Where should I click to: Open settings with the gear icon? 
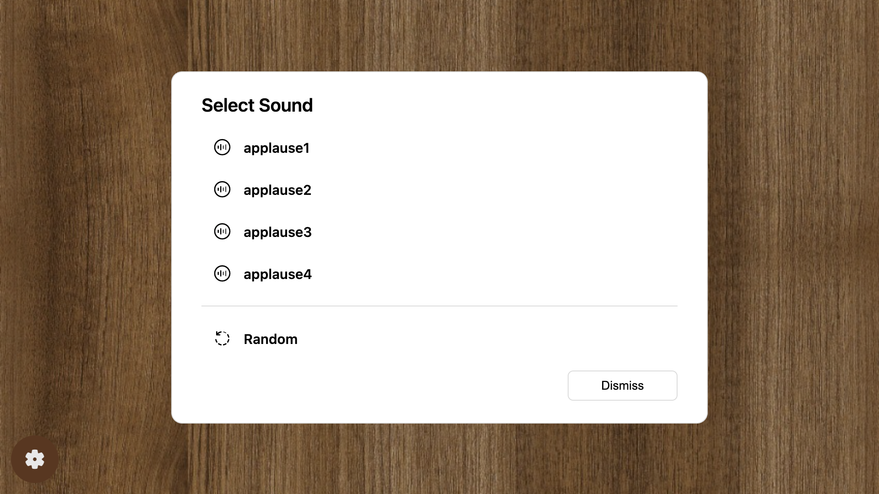(x=35, y=459)
